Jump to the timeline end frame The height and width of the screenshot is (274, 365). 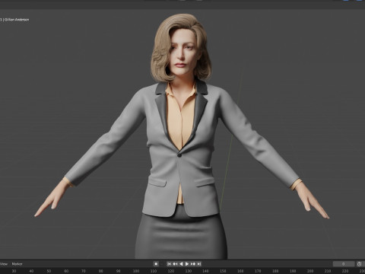[199, 264]
